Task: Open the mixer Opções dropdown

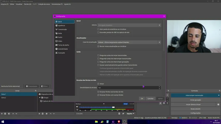Action: tap(131, 114)
